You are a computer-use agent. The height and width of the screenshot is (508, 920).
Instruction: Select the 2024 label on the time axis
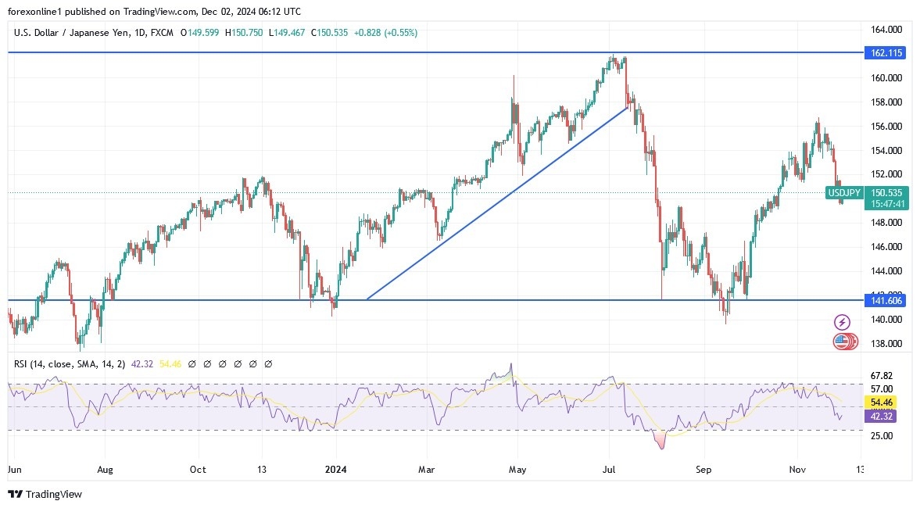click(x=336, y=470)
